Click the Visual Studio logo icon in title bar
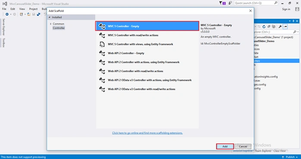The image size is (301, 159). coord(5,3)
